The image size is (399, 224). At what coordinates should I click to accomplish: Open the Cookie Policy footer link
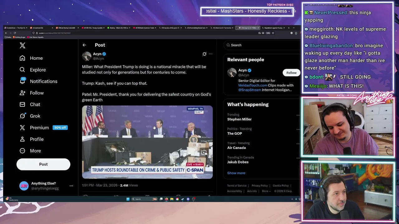click(281, 186)
